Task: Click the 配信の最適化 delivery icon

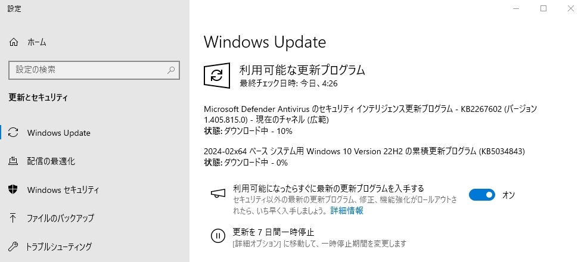Action: [14, 161]
